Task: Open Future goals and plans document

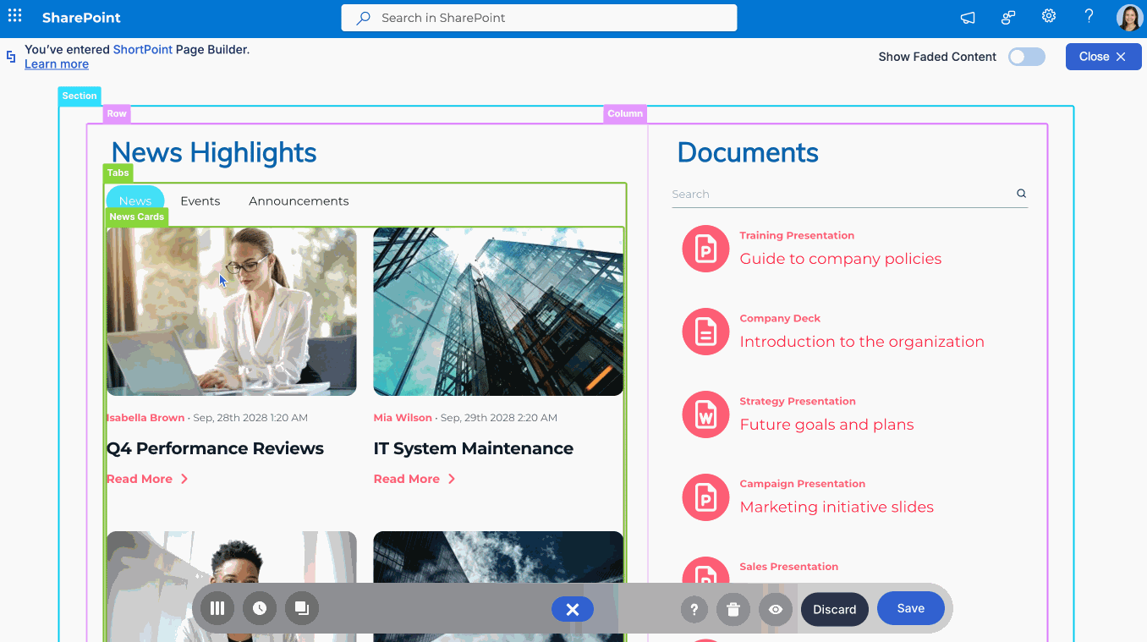Action: (827, 425)
